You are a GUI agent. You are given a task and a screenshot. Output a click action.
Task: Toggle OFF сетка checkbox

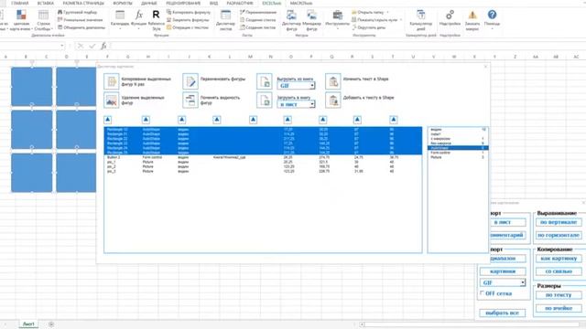coord(483,293)
